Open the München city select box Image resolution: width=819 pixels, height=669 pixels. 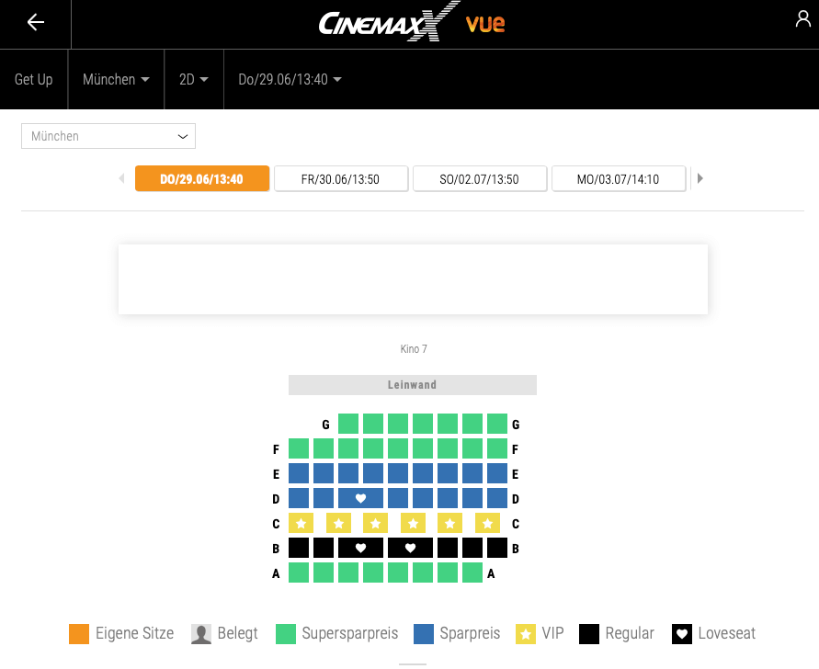click(x=108, y=136)
